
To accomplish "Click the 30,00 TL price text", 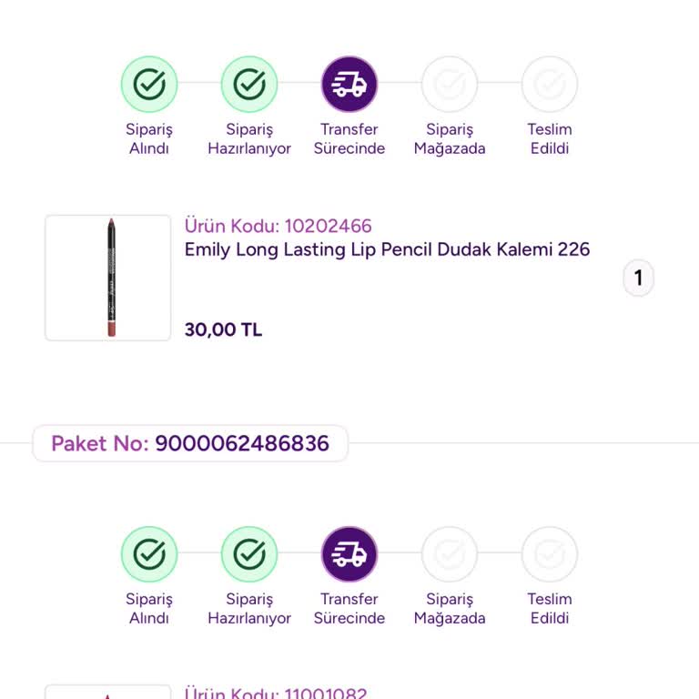I will pos(223,329).
